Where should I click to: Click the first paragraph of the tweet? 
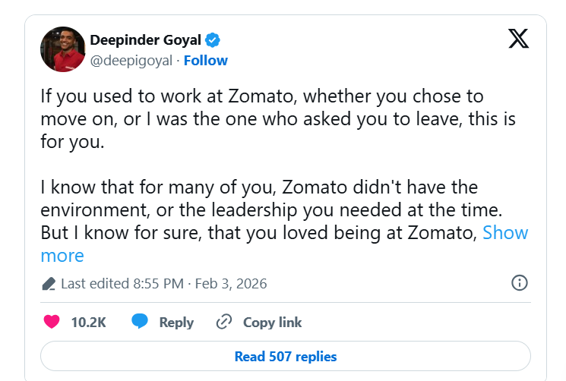click(261, 120)
